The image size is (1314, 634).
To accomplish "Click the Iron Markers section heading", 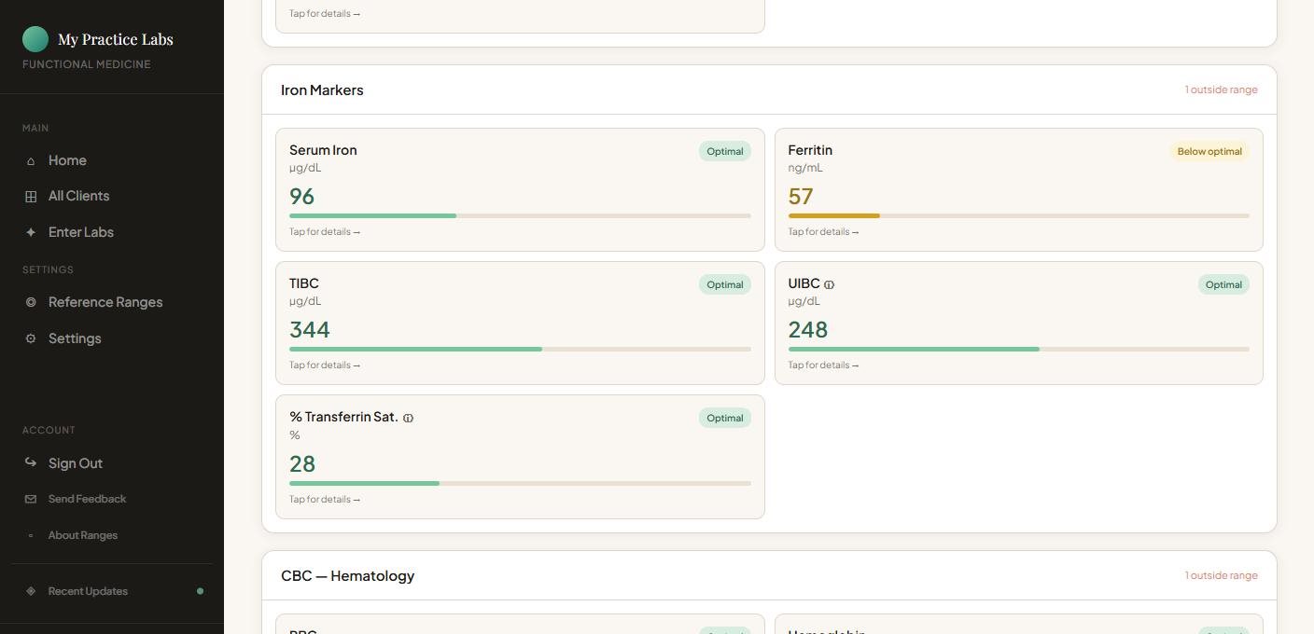I will pos(322,90).
